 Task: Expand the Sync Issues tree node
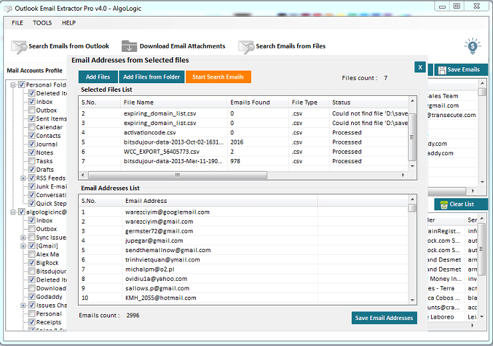[23, 238]
